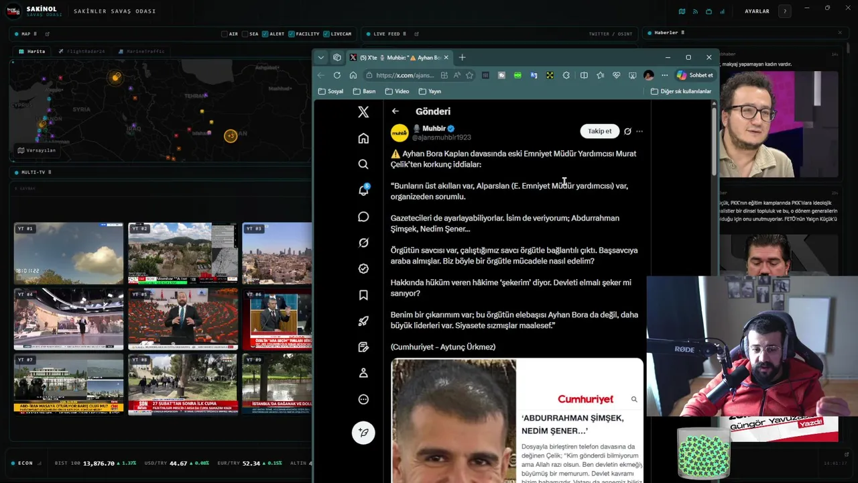Click the white compose post button
Screen dimensions: 858x483
coord(363,433)
